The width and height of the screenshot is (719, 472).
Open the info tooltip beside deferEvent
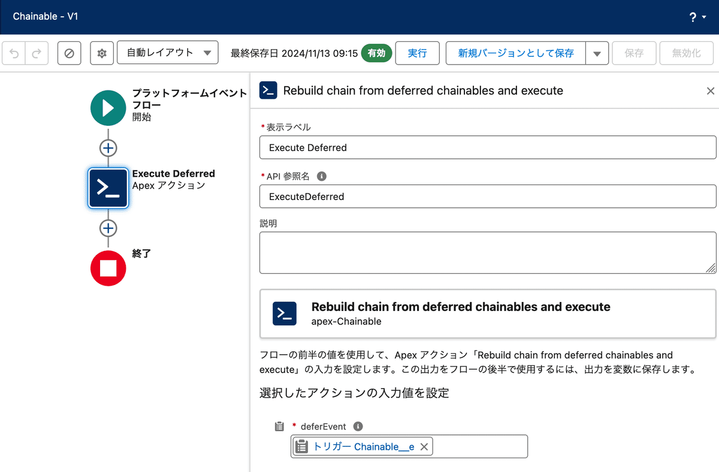(358, 426)
